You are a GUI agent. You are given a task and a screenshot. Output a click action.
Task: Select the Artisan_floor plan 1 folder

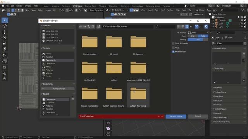pyautogui.click(x=138, y=95)
